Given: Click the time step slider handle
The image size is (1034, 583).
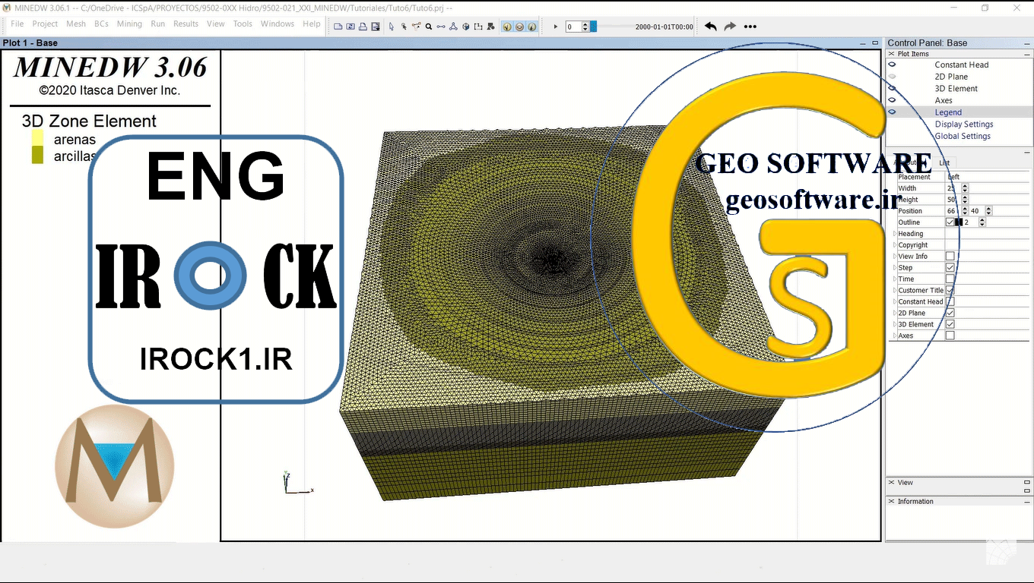Looking at the screenshot, I should 593,27.
